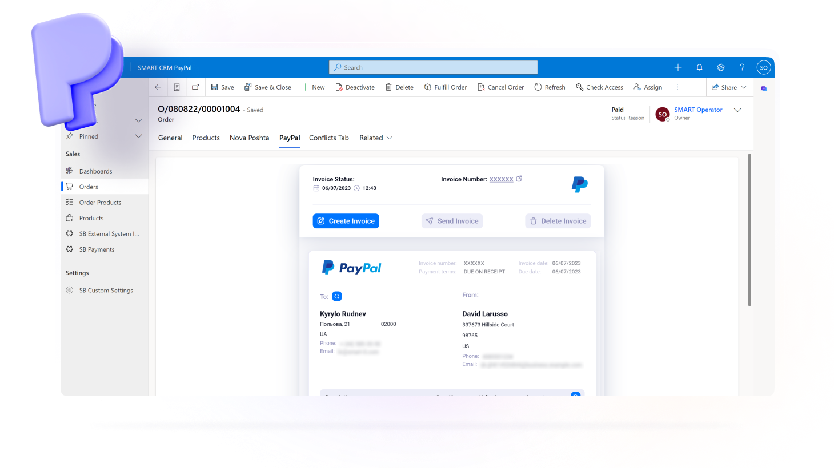Open the help question mark icon
Viewport: 834px width, 468px height.
coord(742,67)
